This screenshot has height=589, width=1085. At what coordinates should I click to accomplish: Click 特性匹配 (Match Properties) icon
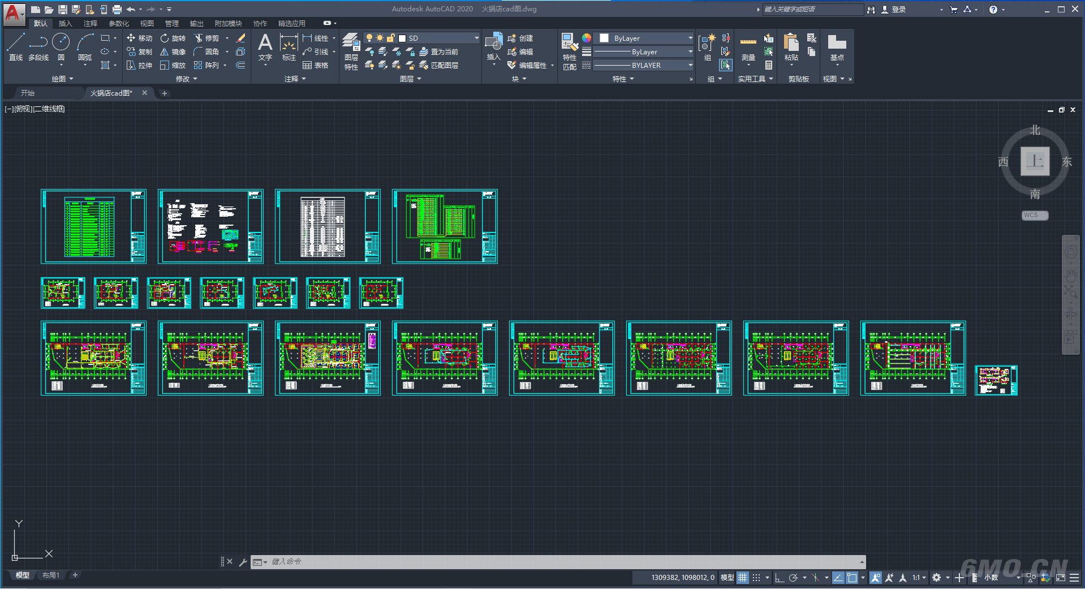570,51
